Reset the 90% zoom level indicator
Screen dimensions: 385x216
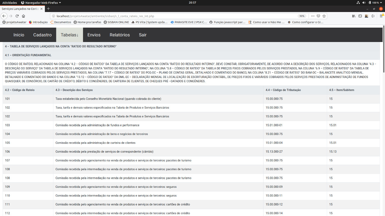click(x=302, y=16)
